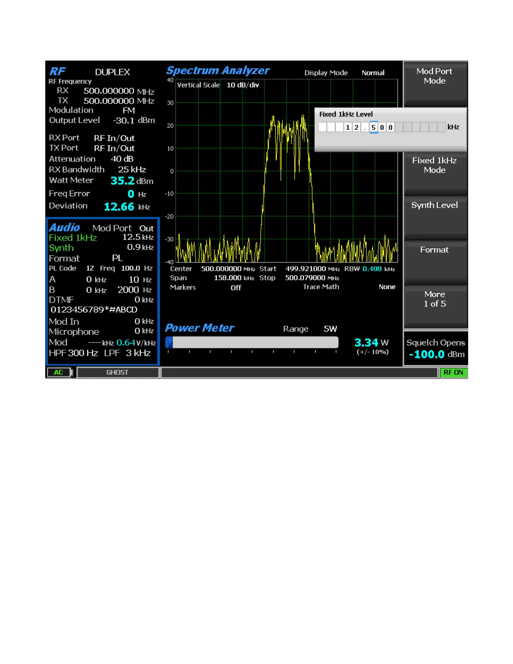Image resolution: width=513 pixels, height=664 pixels.
Task: Click Deviation 12.66 kHz reading
Action: [127, 207]
